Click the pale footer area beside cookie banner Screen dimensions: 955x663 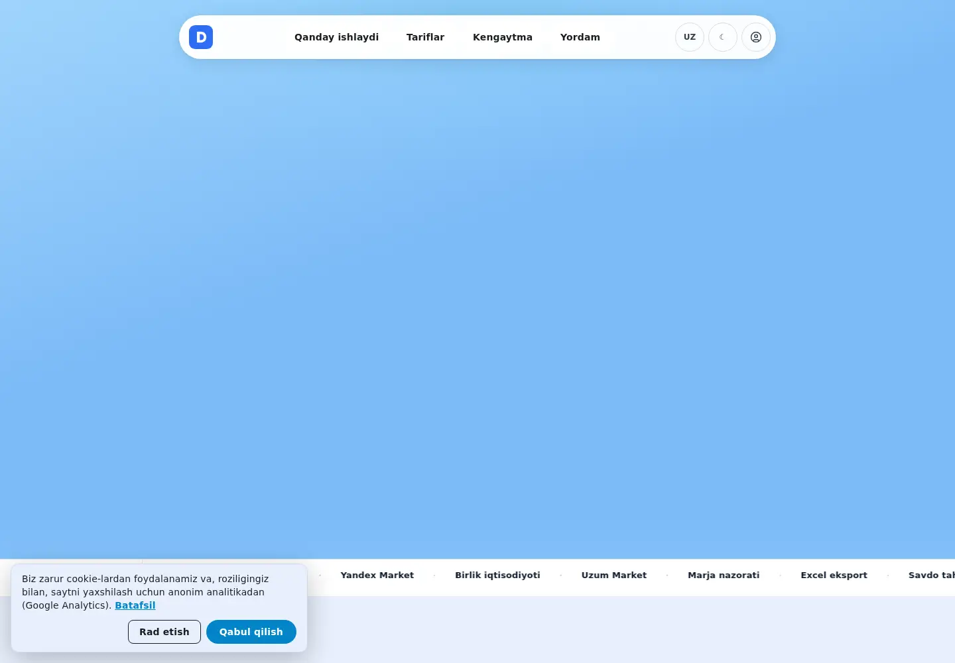click(x=630, y=629)
